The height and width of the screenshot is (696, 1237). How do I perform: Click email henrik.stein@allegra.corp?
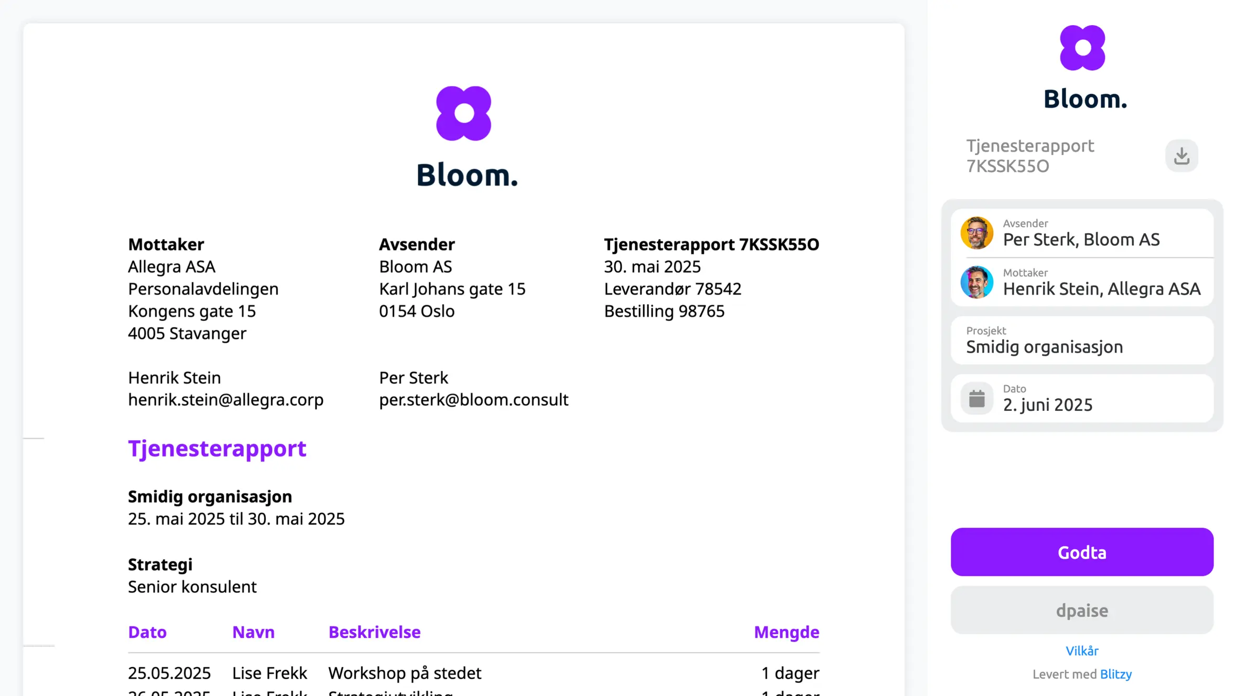226,400
